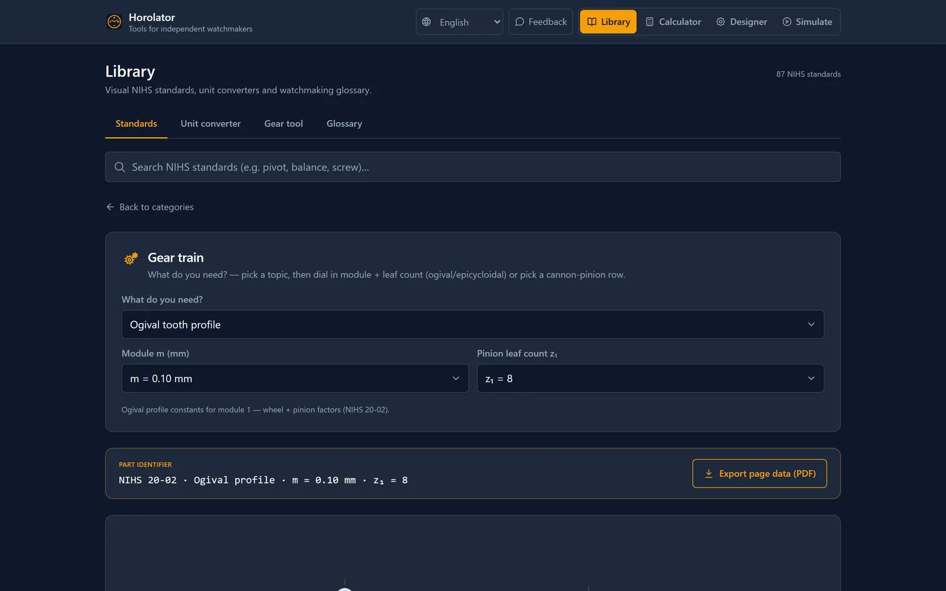Viewport: 946px width, 591px height.
Task: Click the Simulate play icon
Action: click(x=787, y=22)
